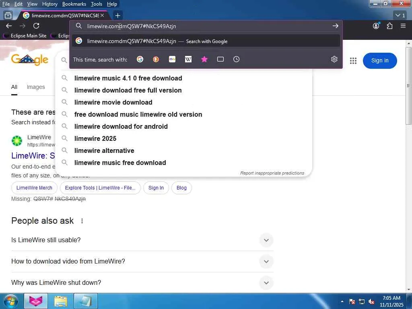Open Explore Tools | LimeWire sitelink
The height and width of the screenshot is (309, 412).
(100, 188)
